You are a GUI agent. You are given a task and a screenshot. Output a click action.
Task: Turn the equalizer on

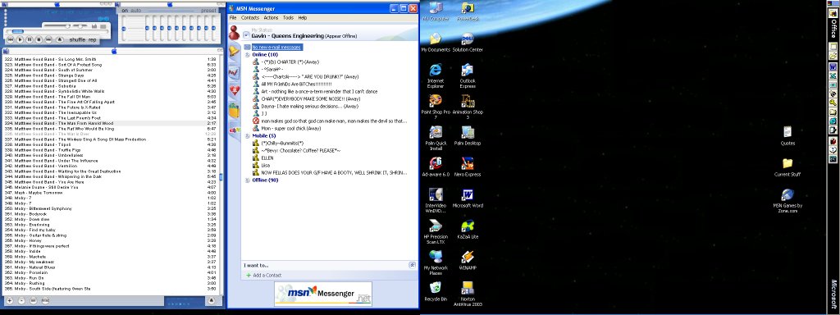[125, 10]
